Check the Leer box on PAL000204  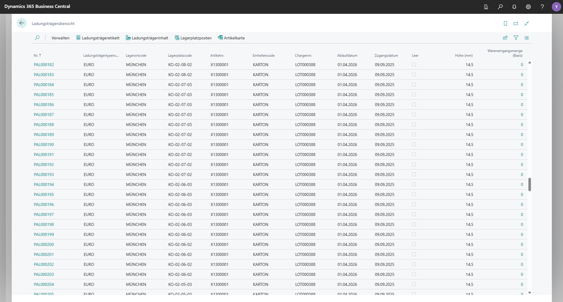click(414, 284)
